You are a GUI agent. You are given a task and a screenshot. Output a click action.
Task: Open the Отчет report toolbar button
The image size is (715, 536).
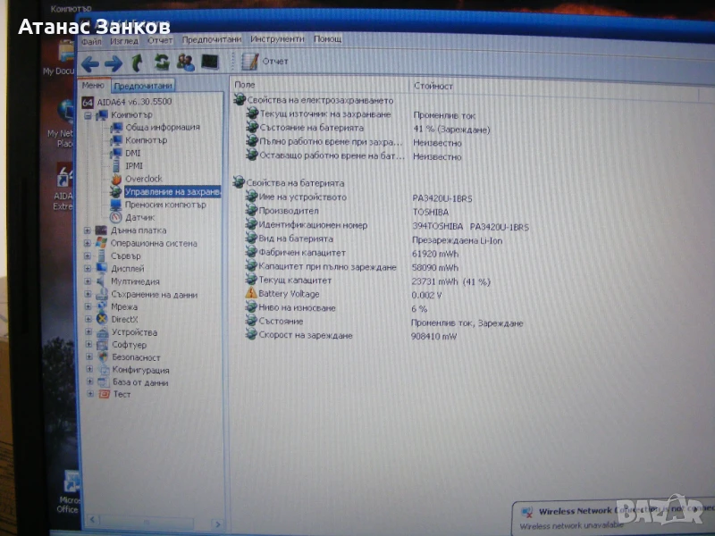(265, 62)
